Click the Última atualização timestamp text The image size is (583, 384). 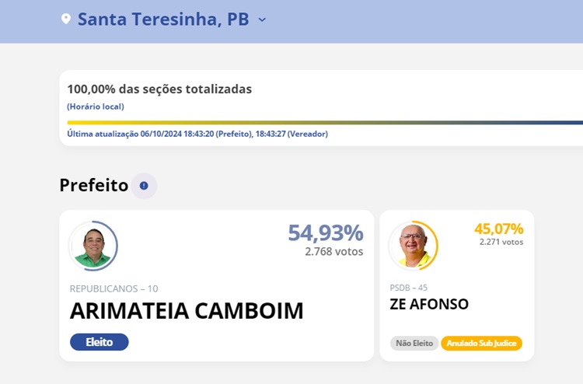pos(197,134)
